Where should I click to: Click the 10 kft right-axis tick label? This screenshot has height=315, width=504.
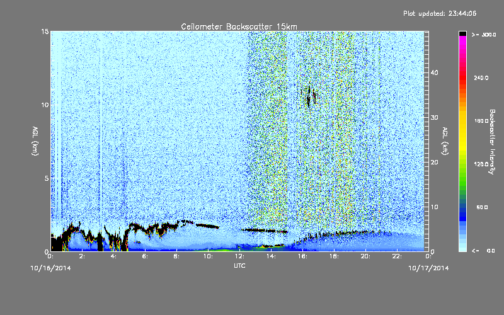pyautogui.click(x=434, y=207)
